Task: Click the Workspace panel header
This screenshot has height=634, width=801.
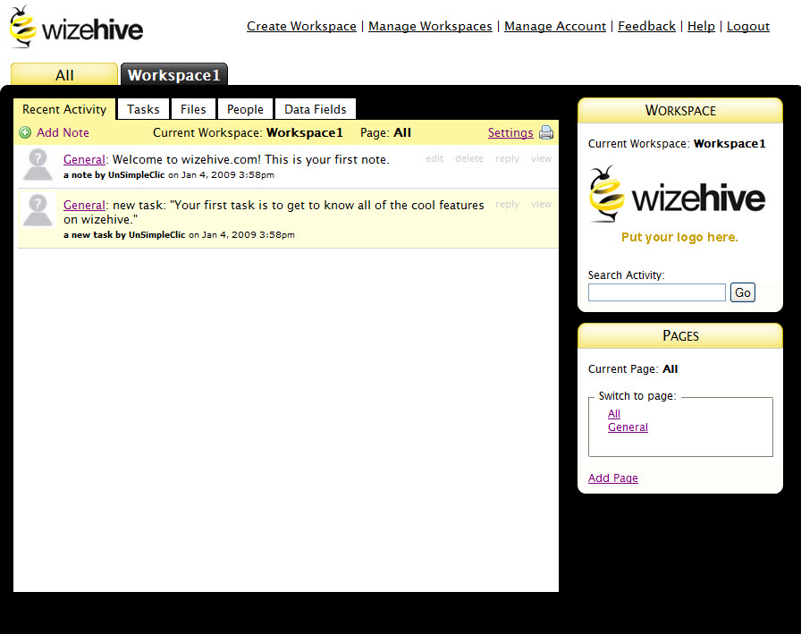Action: pos(680,110)
